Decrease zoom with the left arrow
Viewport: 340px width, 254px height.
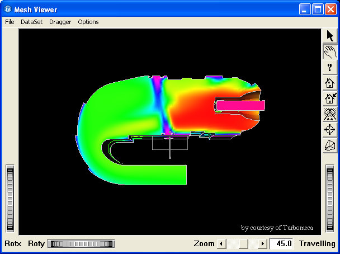[x=221, y=244]
